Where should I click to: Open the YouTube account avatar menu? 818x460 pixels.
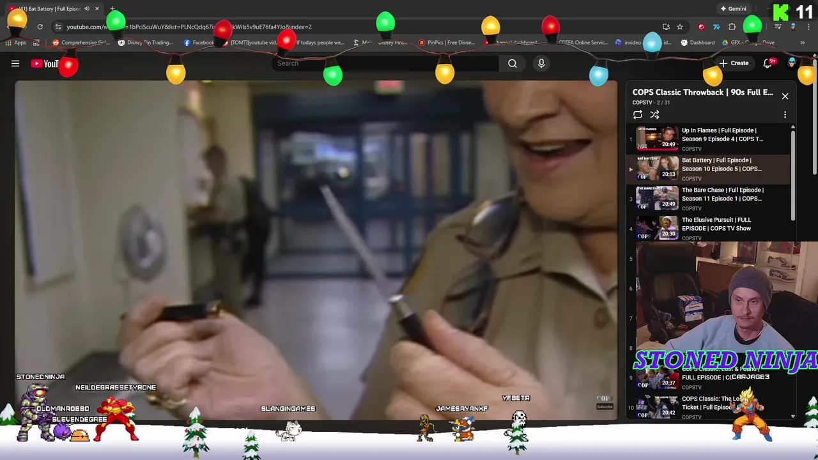(x=792, y=63)
